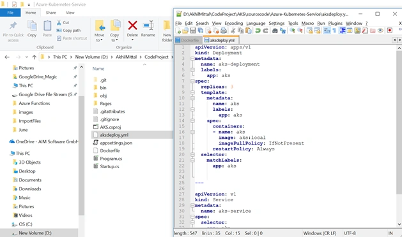
Task: Click the Open file icon in Notepad++ toolbar
Action: click(x=185, y=31)
